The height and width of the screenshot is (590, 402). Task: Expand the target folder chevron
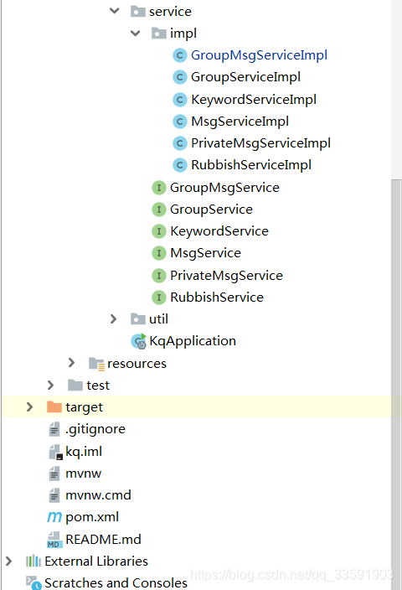click(x=29, y=406)
